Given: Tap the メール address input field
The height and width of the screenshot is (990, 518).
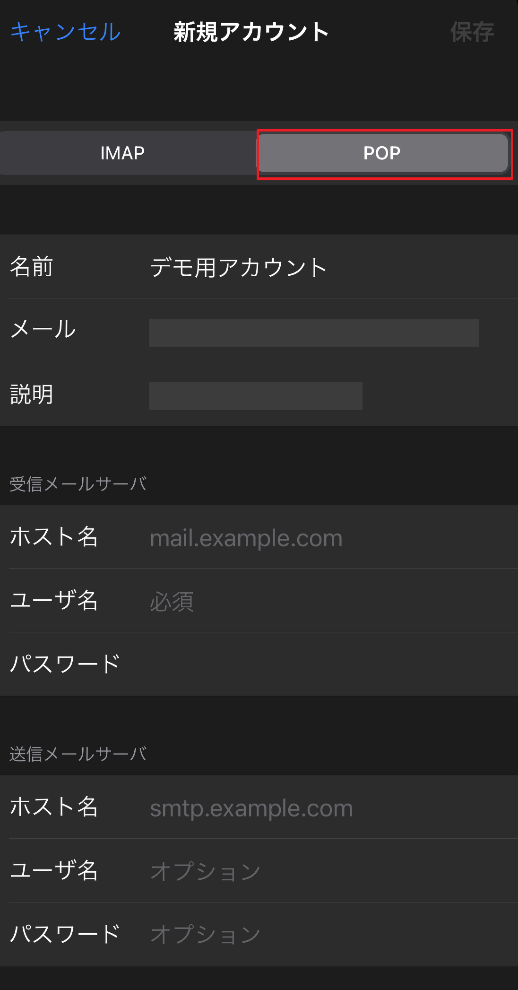Looking at the screenshot, I should (x=313, y=333).
